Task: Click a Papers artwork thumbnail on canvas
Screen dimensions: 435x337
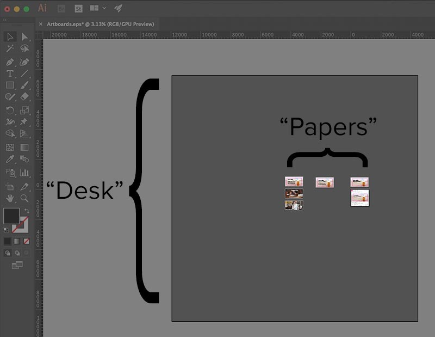Action: (x=294, y=181)
